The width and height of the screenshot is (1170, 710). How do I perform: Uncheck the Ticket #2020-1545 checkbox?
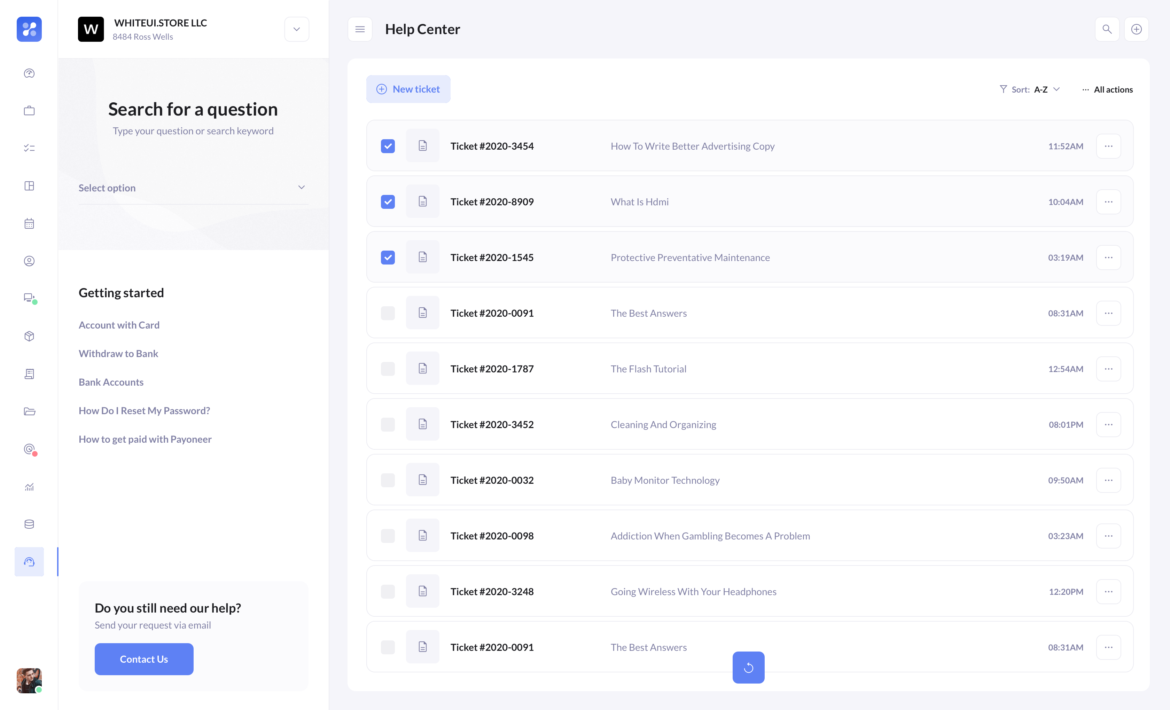pos(388,257)
